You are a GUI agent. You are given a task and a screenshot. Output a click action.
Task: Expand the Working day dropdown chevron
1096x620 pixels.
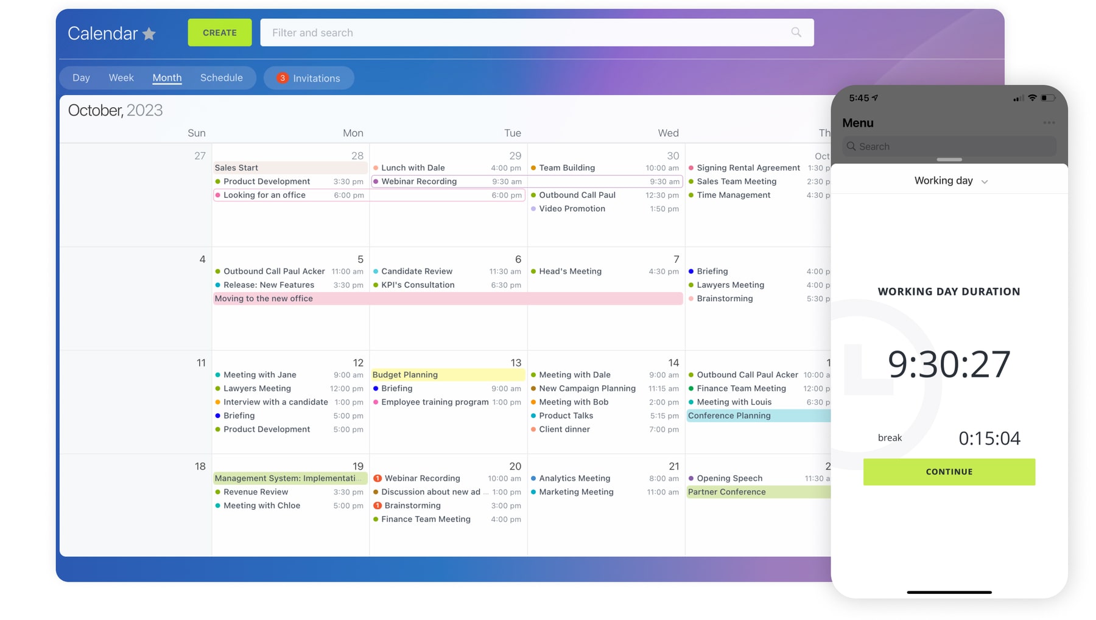point(985,182)
